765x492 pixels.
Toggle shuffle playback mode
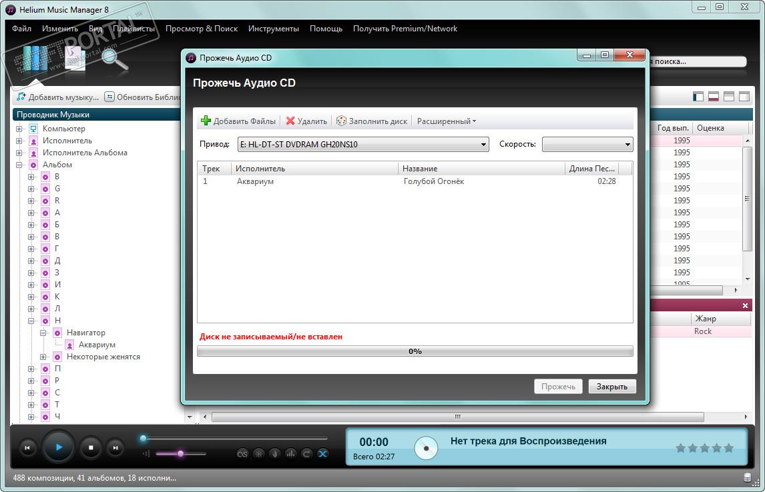coord(322,454)
